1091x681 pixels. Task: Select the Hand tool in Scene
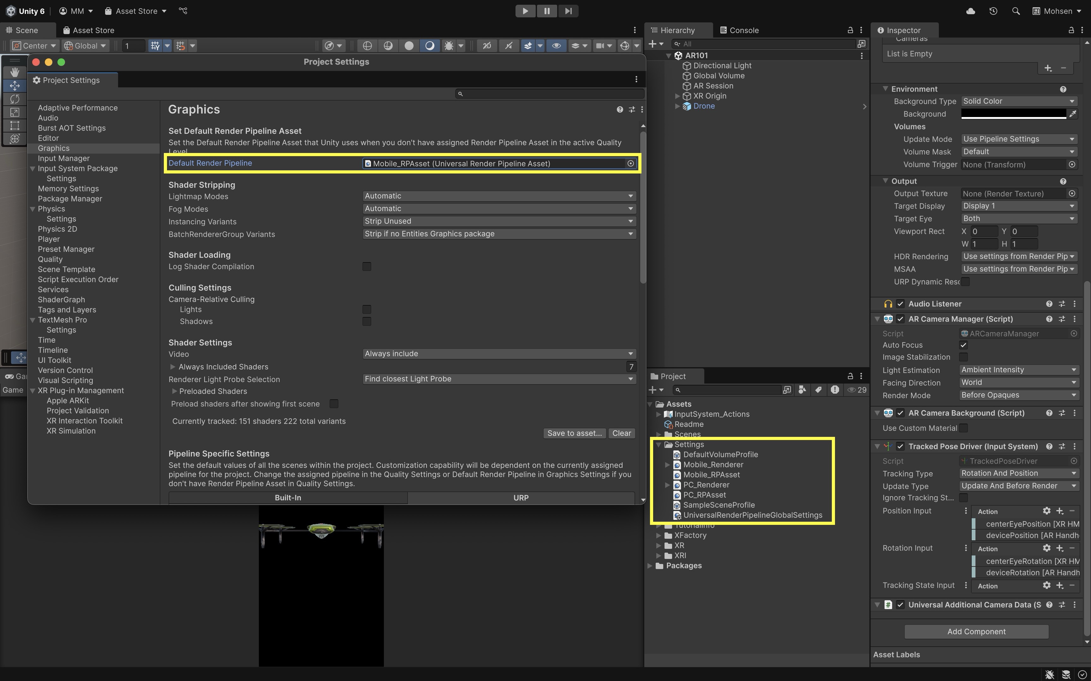pyautogui.click(x=15, y=72)
